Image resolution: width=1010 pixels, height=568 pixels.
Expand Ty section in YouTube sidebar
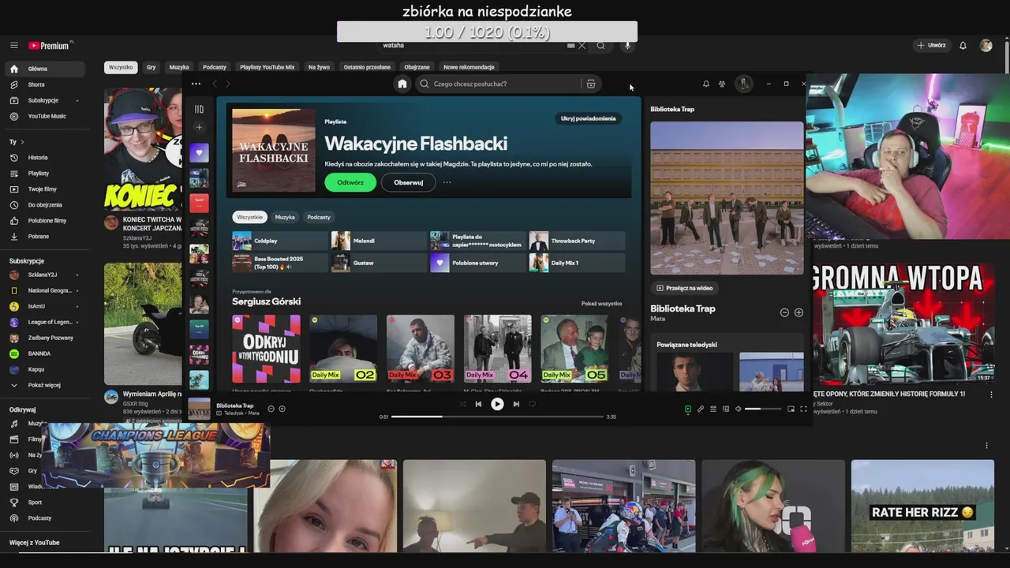tap(17, 142)
